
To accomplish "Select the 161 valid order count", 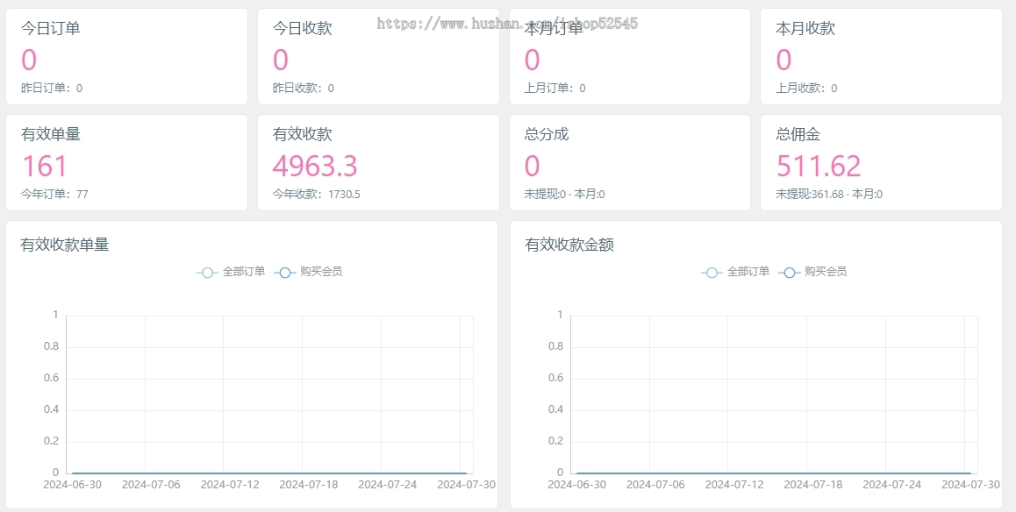I will [45, 166].
